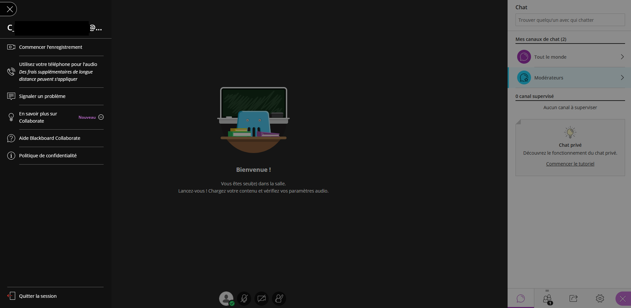
Task: Open my status and settings avatar
Action: 226,298
